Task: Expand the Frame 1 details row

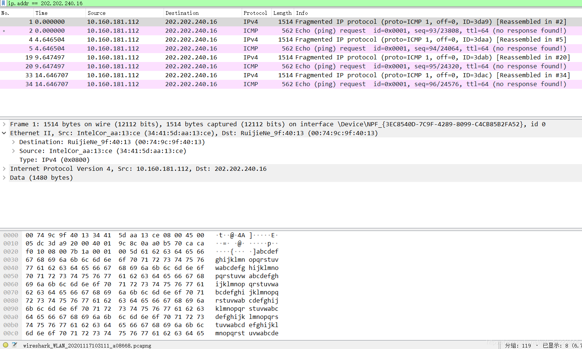Action: (4, 124)
